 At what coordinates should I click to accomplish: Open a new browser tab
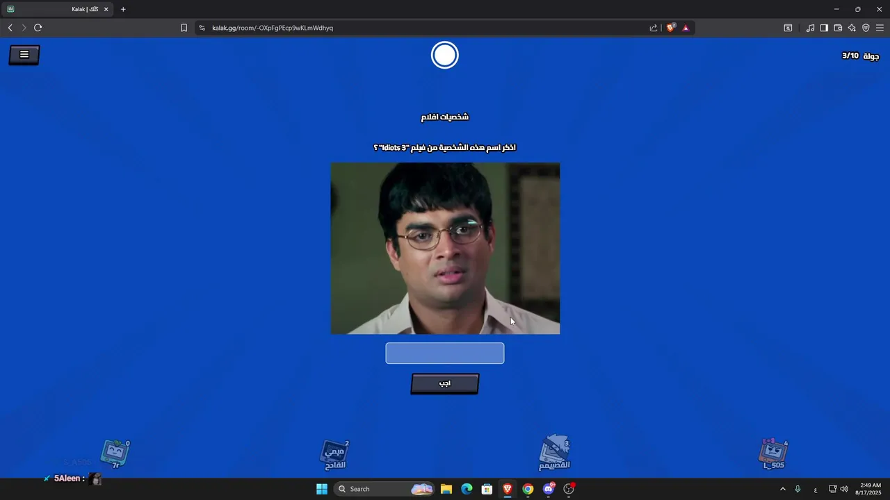(123, 9)
